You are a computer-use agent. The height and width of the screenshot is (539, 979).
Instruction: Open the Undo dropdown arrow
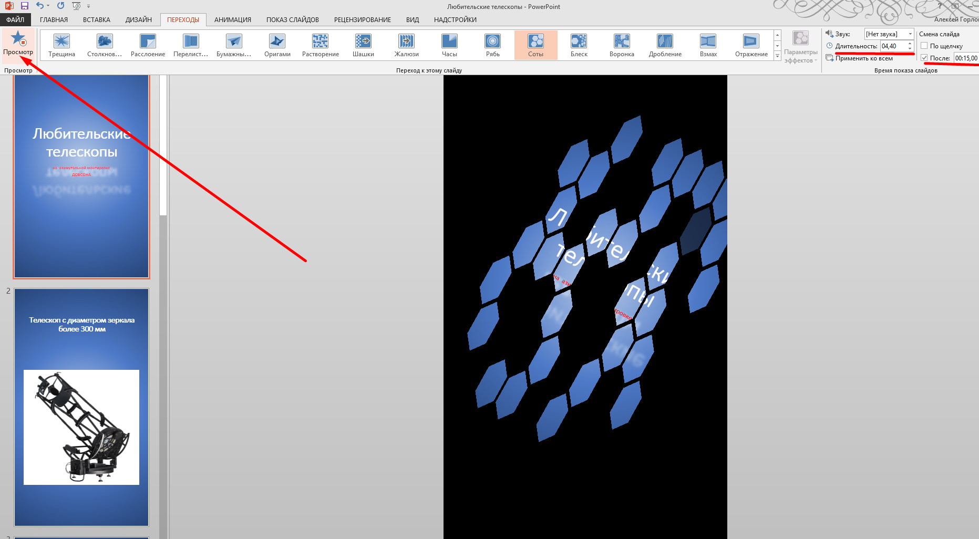coord(48,6)
